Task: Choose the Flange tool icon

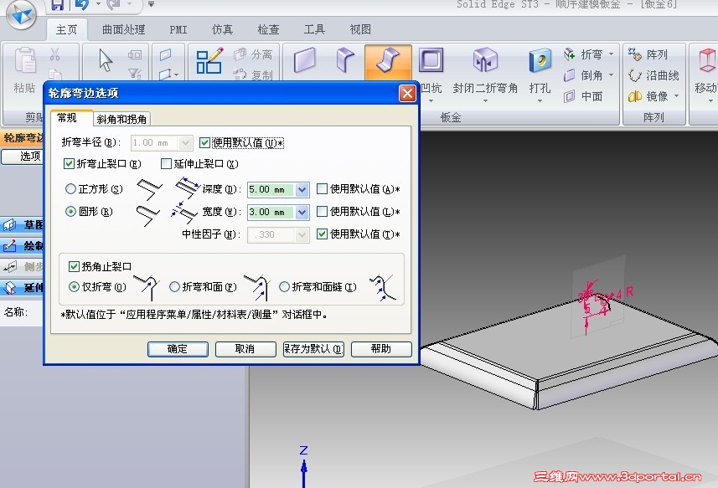Action: tap(346, 60)
